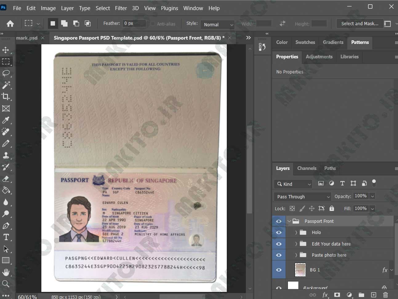
Task: Click Add to selection mode icon
Action: pos(64,23)
